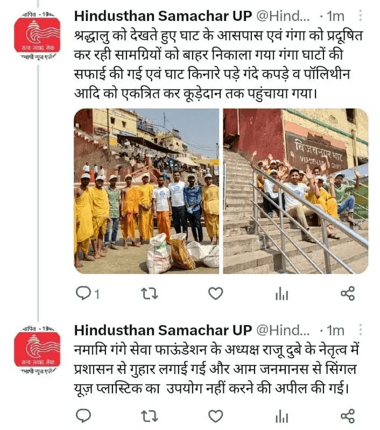Open Hindusthan Samachar UP profile from first tweet
The height and width of the screenshot is (430, 380).
point(163,16)
